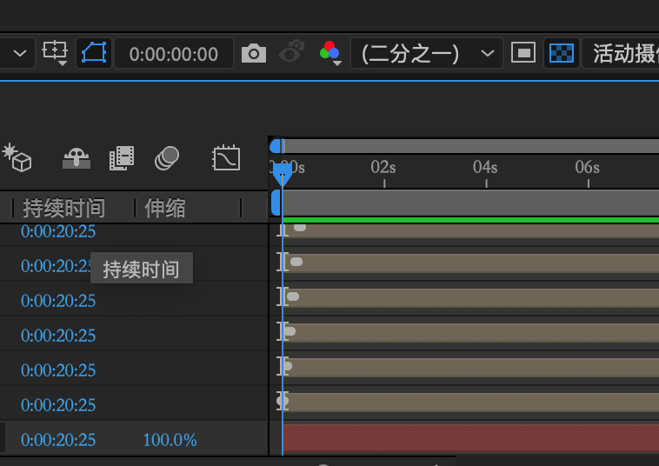Toggle the region of interest button
This screenshot has height=466, width=659.
[523, 53]
